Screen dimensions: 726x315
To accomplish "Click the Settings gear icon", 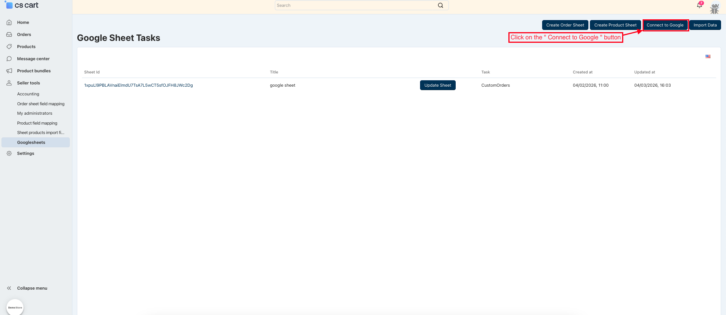I will click(x=9, y=153).
